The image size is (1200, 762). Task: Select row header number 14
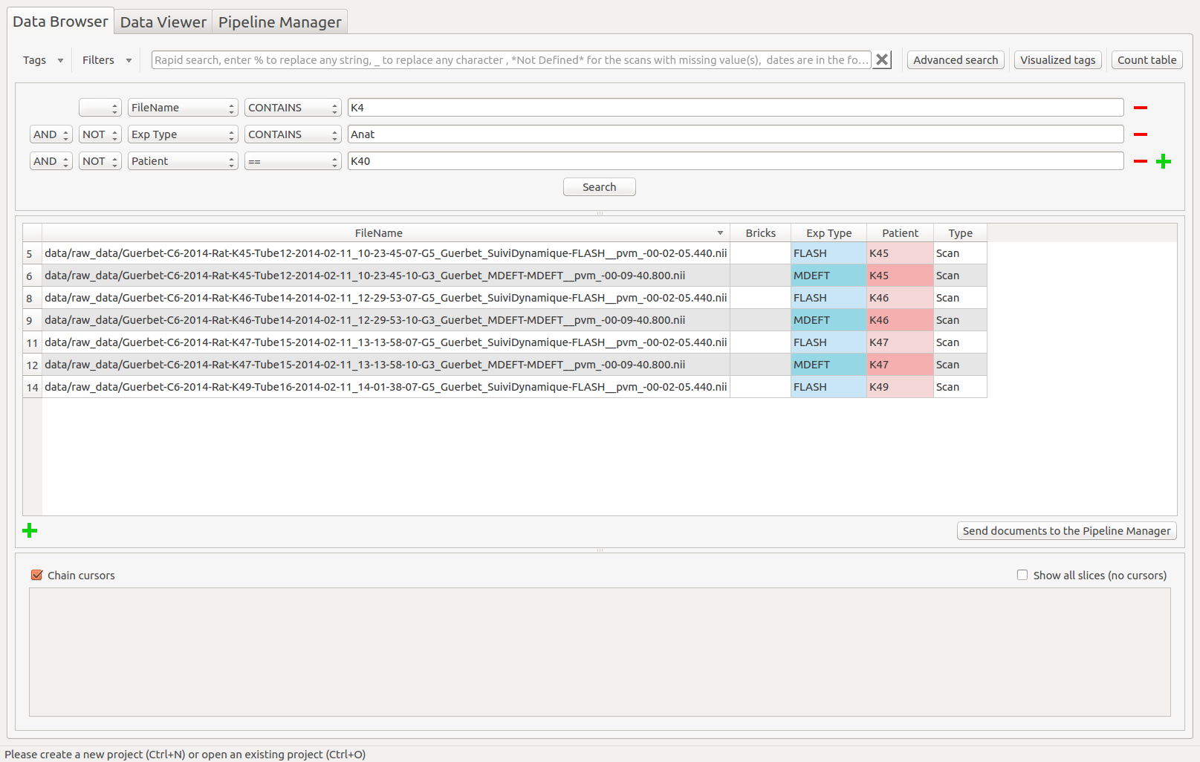coord(32,387)
